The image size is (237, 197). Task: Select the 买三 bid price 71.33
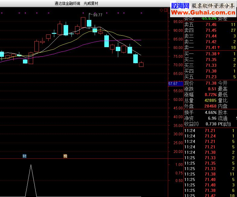coord(211,65)
